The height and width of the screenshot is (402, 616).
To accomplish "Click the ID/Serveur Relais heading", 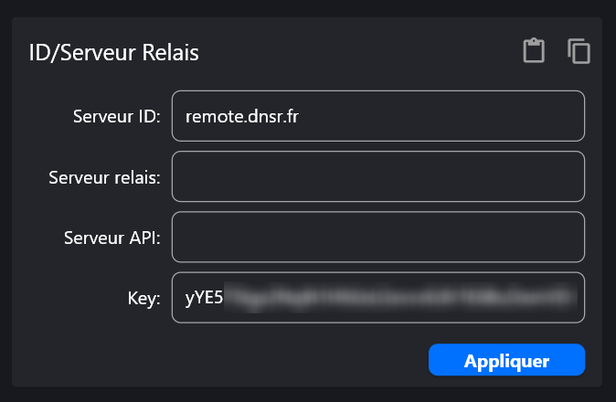I will point(114,52).
